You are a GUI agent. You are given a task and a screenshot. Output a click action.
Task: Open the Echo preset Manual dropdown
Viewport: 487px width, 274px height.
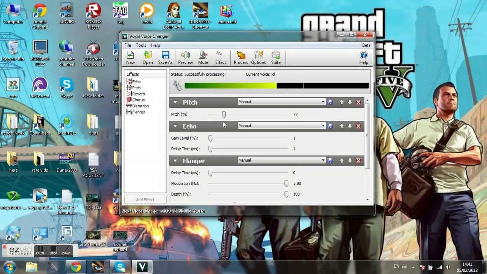coord(282,126)
